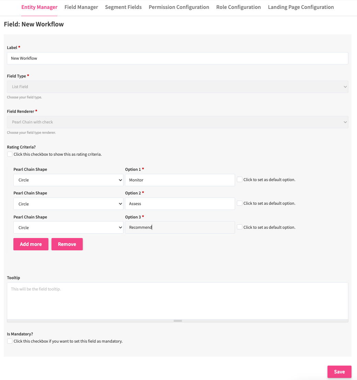The width and height of the screenshot is (357, 380).
Task: Click inside the Tooltip text area
Action: pyautogui.click(x=177, y=301)
